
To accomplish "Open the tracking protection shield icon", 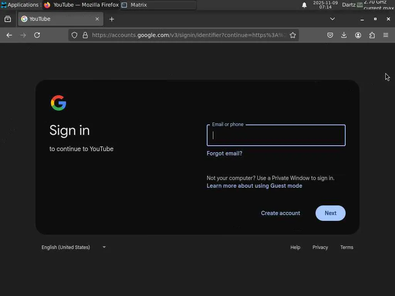I will pos(74,35).
